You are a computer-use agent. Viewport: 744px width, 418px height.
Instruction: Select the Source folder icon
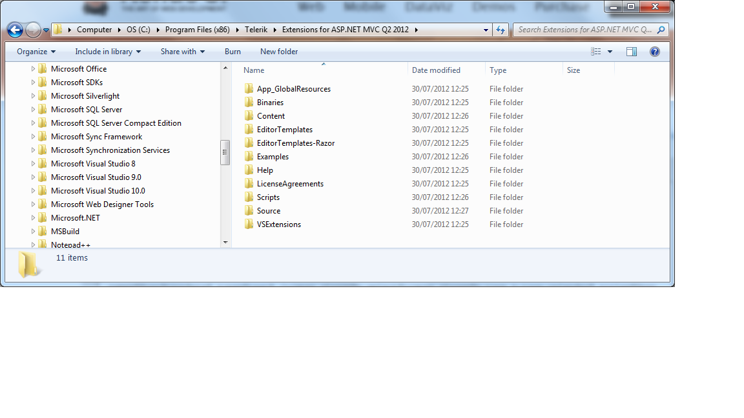tap(249, 211)
